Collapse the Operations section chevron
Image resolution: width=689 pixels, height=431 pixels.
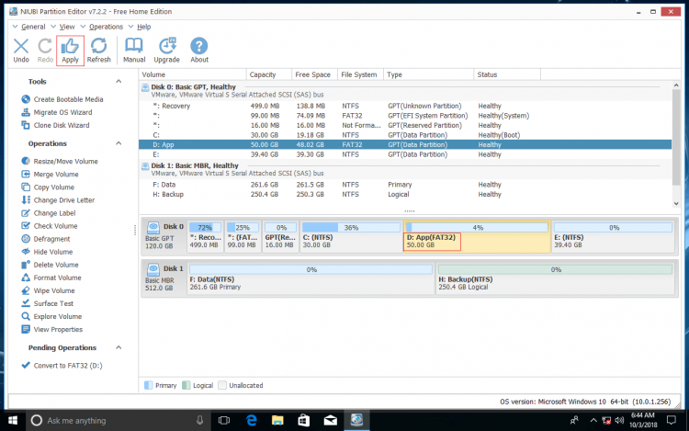(x=119, y=143)
